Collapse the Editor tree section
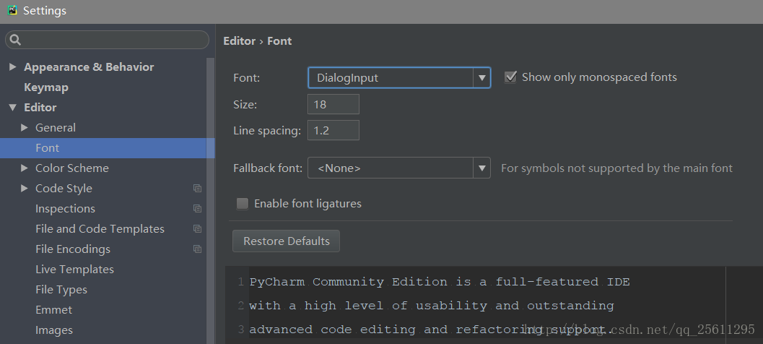Image resolution: width=763 pixels, height=344 pixels. (13, 108)
